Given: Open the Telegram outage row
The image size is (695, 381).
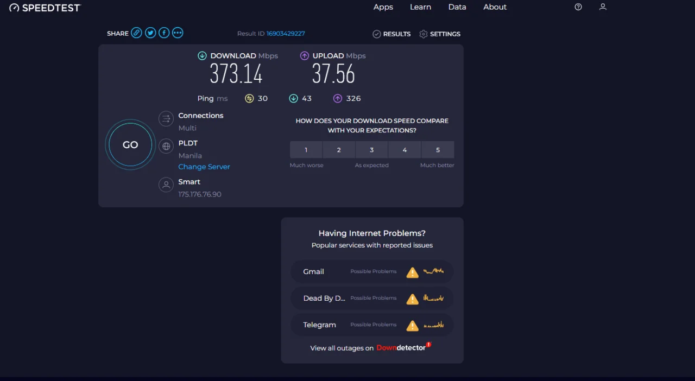Looking at the screenshot, I should click(372, 325).
